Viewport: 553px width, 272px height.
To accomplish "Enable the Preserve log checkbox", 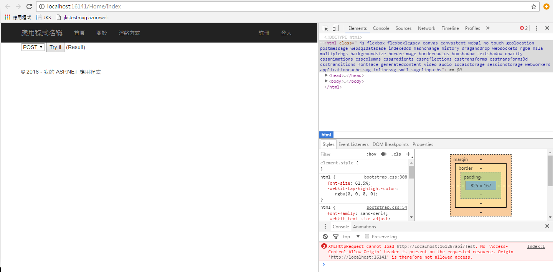I will pos(367,237).
